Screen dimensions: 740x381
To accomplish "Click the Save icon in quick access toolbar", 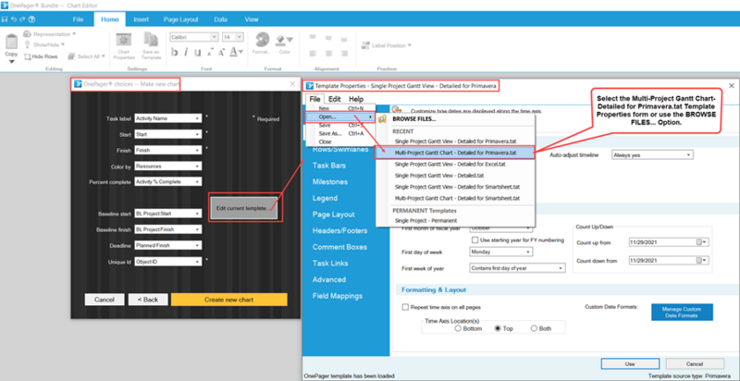I will pos(5,19).
